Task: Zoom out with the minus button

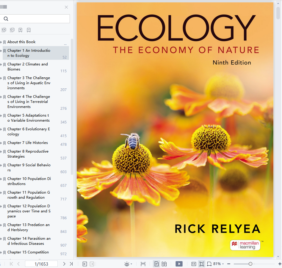Action: pyautogui.click(x=229, y=264)
